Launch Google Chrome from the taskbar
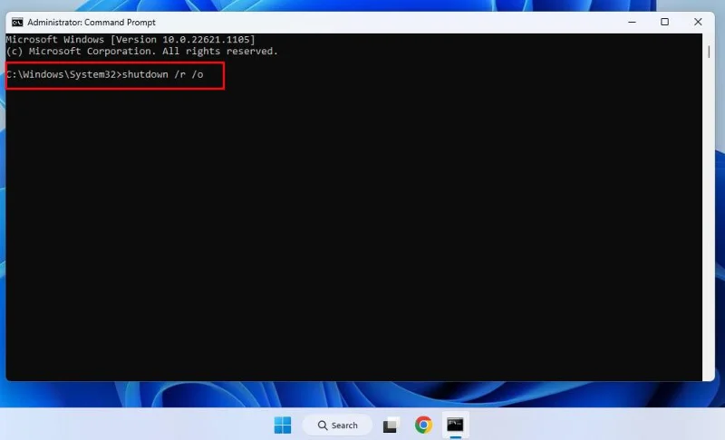 coord(423,425)
